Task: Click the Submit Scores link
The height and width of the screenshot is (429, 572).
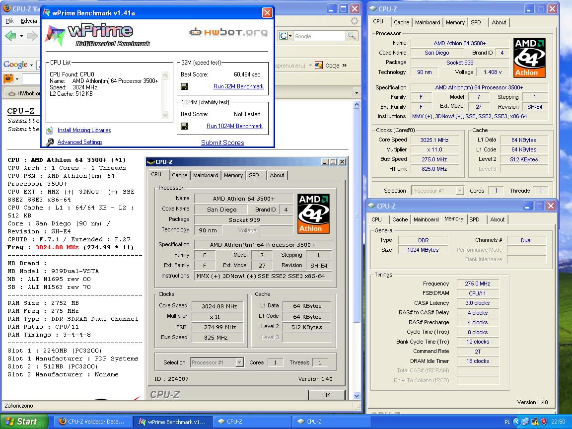Action: [x=222, y=143]
